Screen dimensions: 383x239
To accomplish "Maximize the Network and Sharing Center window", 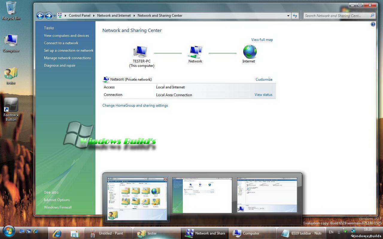I will coord(360,5).
